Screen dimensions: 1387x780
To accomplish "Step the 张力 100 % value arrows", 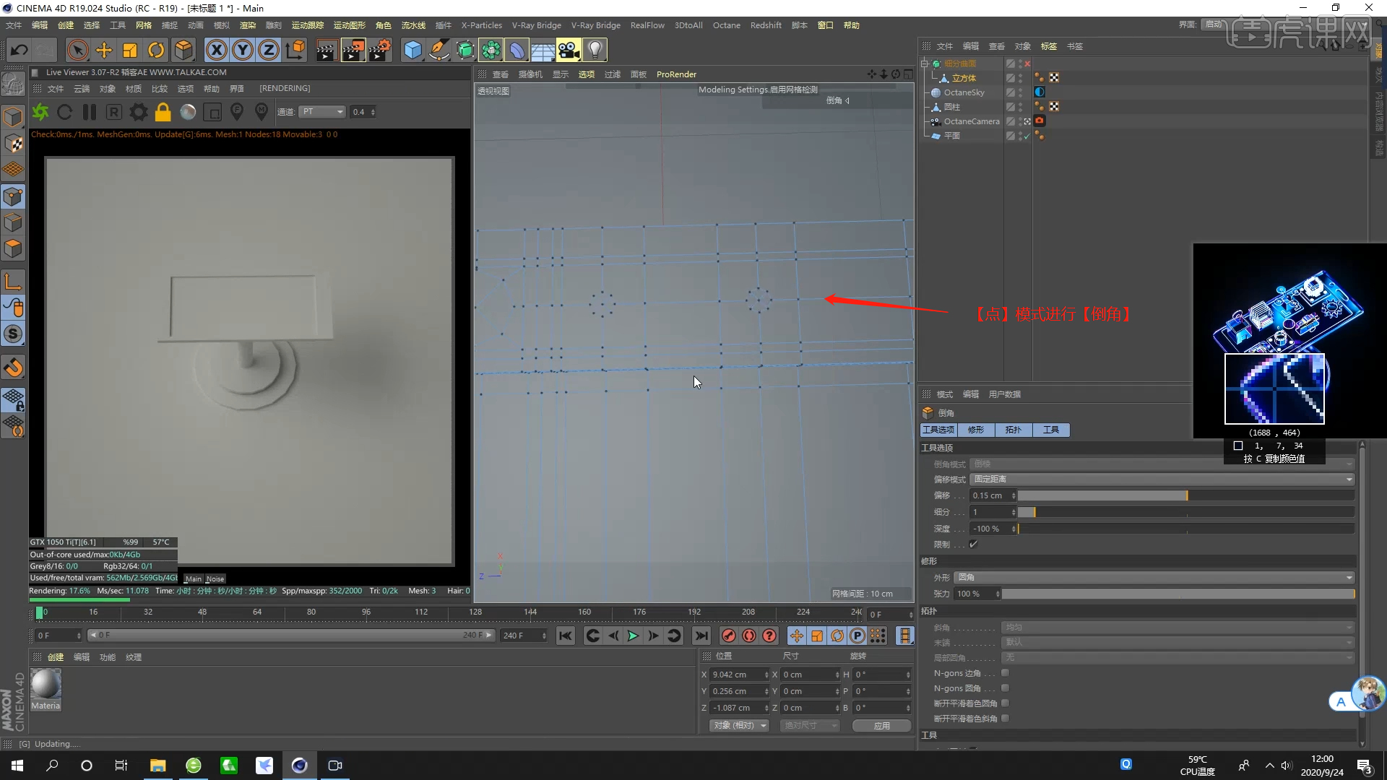I will pyautogui.click(x=998, y=594).
